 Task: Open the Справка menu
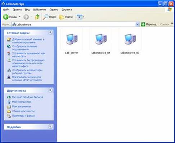pyautogui.click(x=67, y=10)
